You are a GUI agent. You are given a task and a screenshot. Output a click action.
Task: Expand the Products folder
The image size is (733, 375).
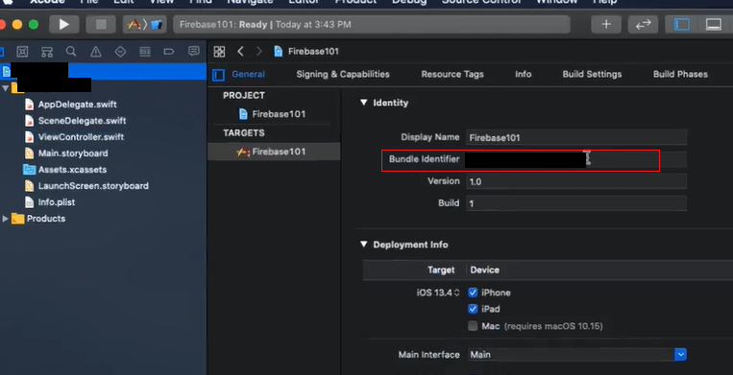[x=5, y=219]
